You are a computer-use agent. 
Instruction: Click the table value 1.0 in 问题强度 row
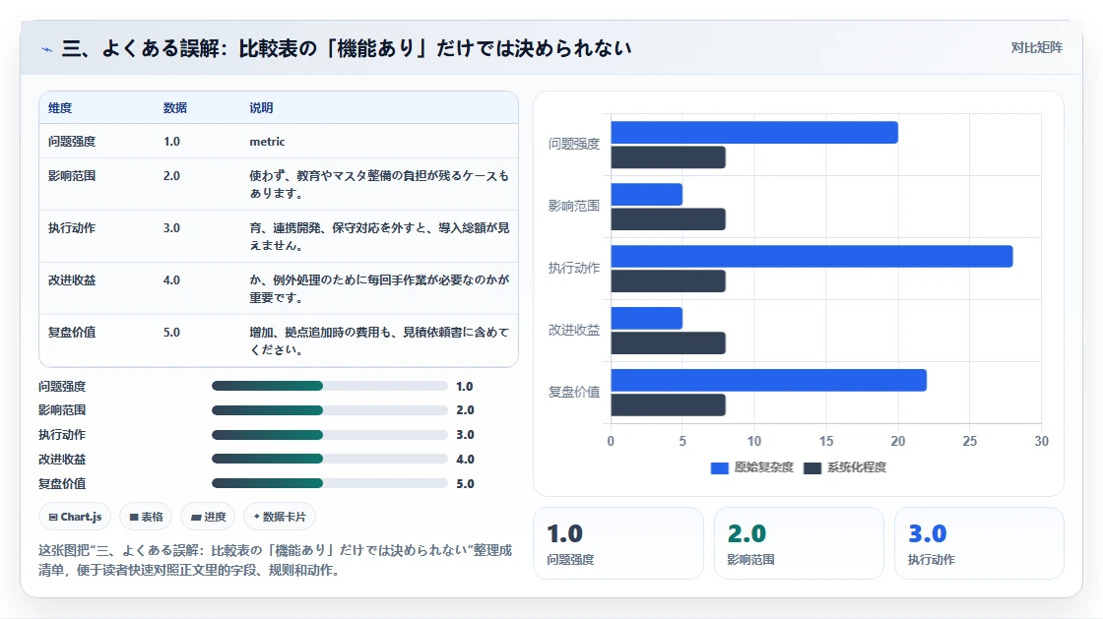coord(171,142)
